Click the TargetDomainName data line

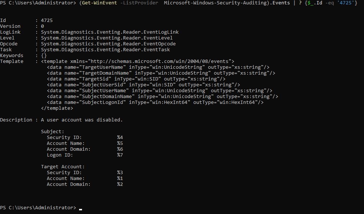(161, 73)
